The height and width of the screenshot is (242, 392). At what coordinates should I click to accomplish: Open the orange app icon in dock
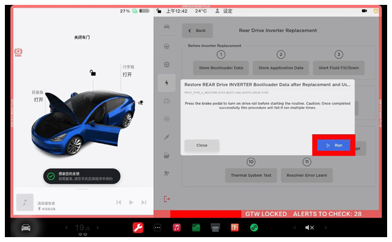(x=235, y=227)
